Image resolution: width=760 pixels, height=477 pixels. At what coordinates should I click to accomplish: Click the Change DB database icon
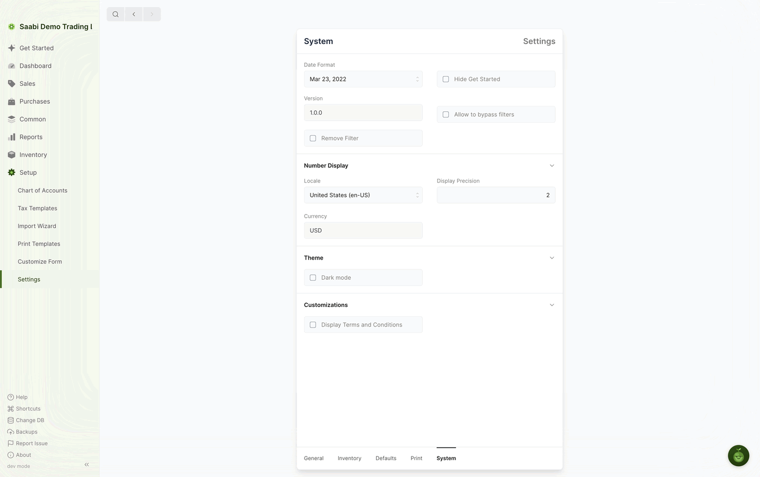tap(10, 420)
